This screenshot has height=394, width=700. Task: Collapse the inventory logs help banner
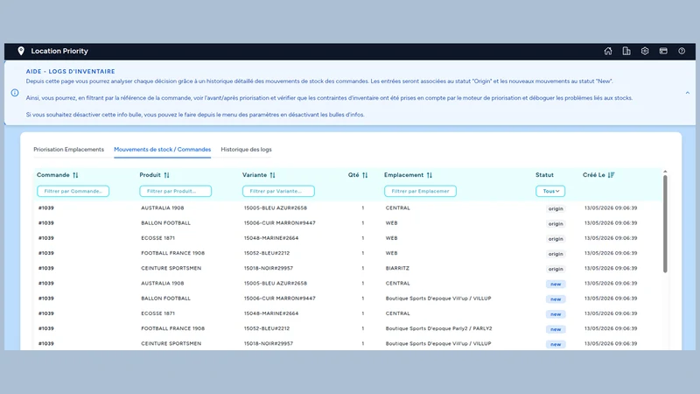(x=688, y=93)
